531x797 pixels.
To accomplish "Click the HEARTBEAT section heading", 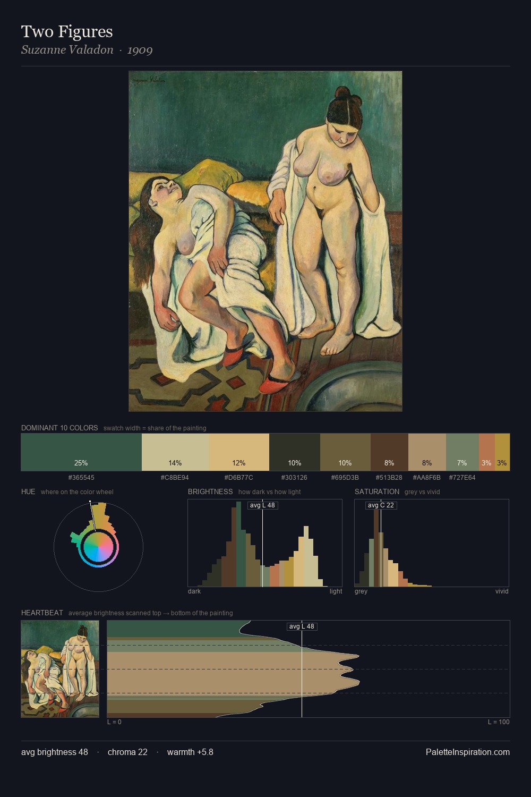I will click(42, 613).
